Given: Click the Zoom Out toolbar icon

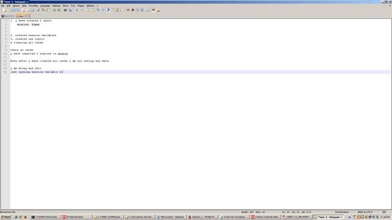Looking at the screenshot, I should click(81, 10).
